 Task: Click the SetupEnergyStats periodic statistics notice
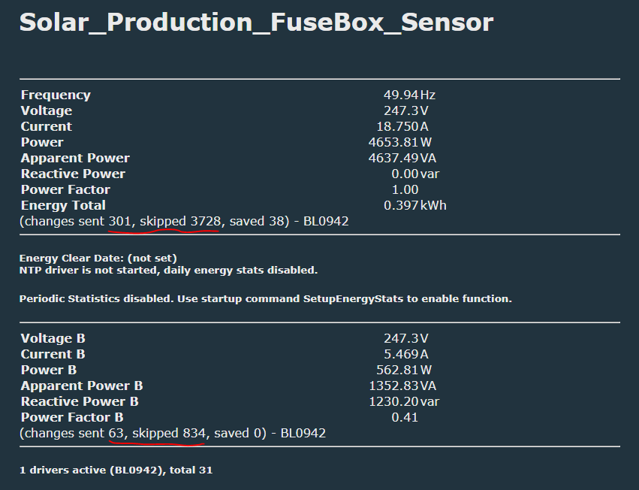pyautogui.click(x=265, y=298)
